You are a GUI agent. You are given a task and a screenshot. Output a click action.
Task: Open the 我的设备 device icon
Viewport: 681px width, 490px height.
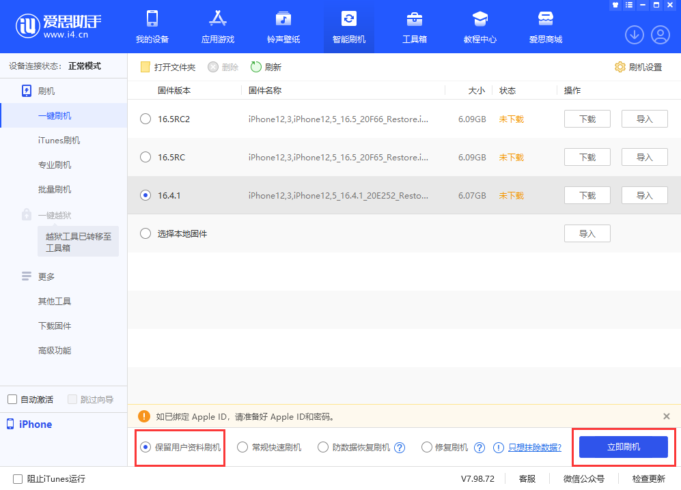[152, 19]
